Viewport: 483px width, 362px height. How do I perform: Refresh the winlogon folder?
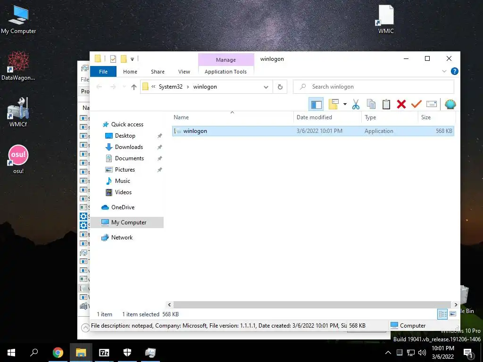click(x=280, y=87)
